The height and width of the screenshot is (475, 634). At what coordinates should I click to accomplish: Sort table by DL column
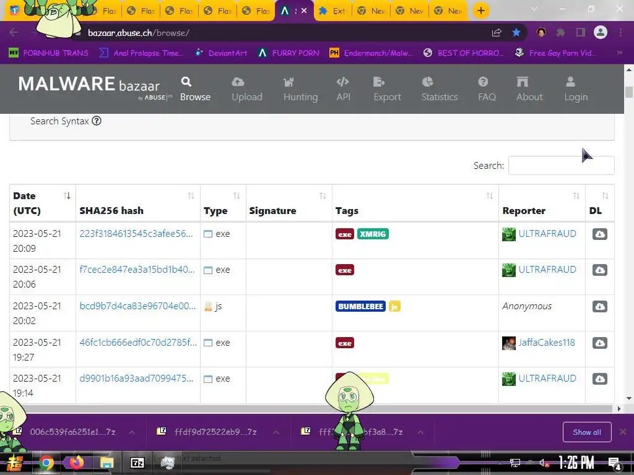(x=599, y=203)
